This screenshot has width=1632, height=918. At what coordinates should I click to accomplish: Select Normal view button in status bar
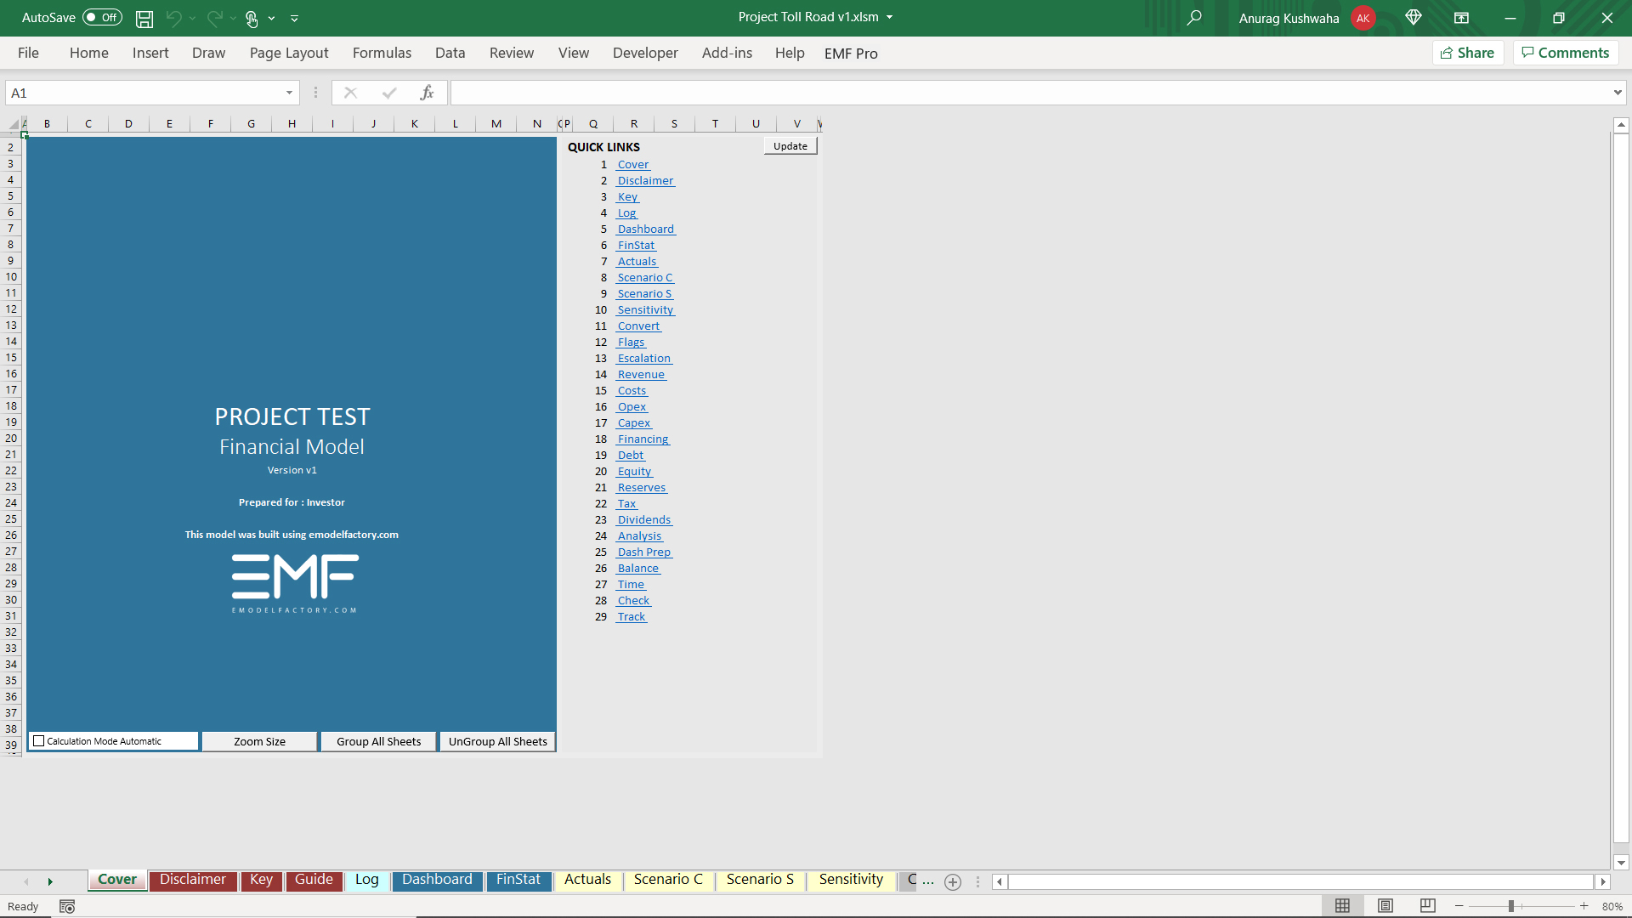[1343, 906]
